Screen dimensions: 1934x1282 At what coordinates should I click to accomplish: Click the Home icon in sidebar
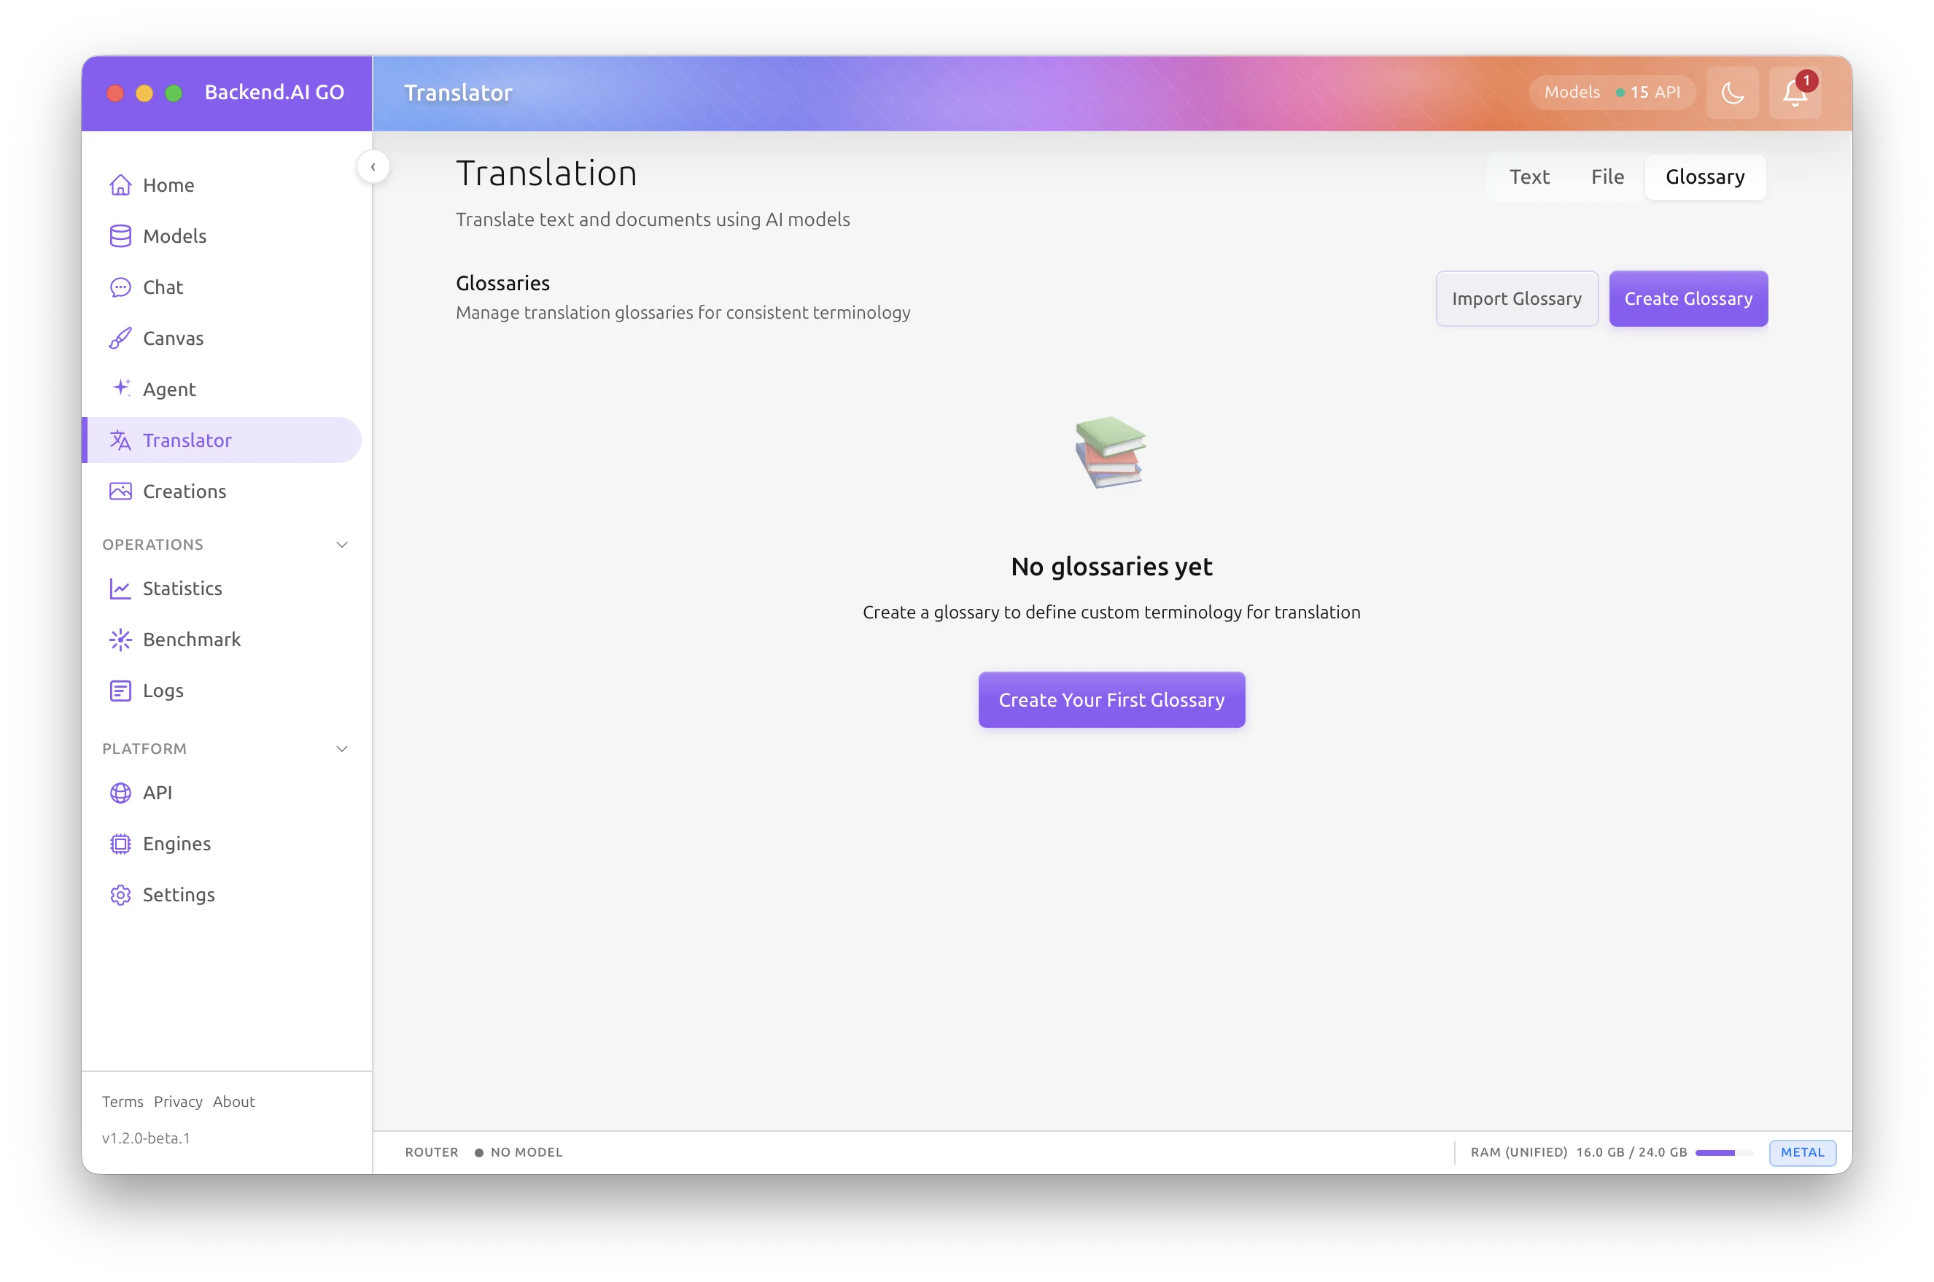point(120,184)
